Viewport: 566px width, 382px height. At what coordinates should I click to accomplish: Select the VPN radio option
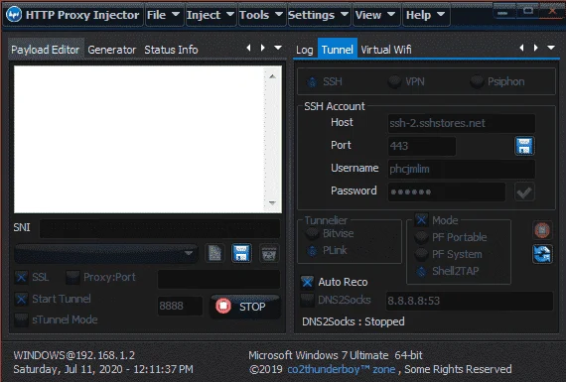pos(406,82)
